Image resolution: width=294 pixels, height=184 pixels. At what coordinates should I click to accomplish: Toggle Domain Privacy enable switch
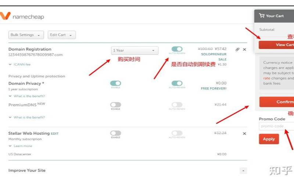pos(115,83)
